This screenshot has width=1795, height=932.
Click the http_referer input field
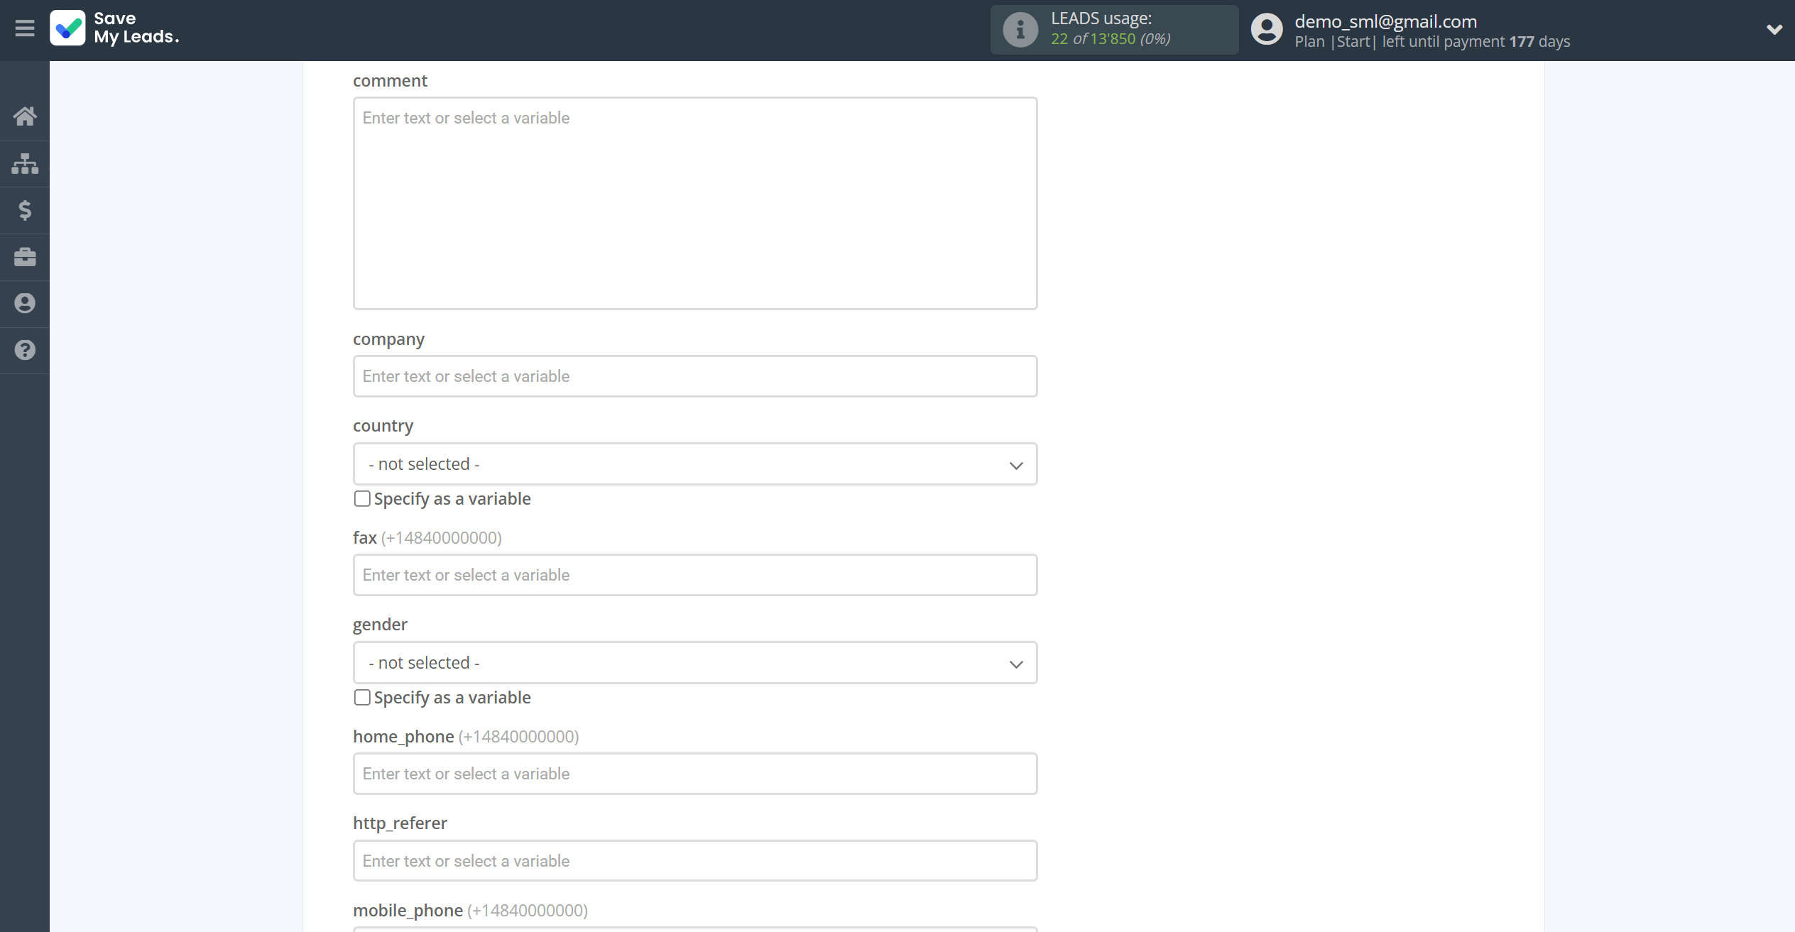[x=694, y=861]
